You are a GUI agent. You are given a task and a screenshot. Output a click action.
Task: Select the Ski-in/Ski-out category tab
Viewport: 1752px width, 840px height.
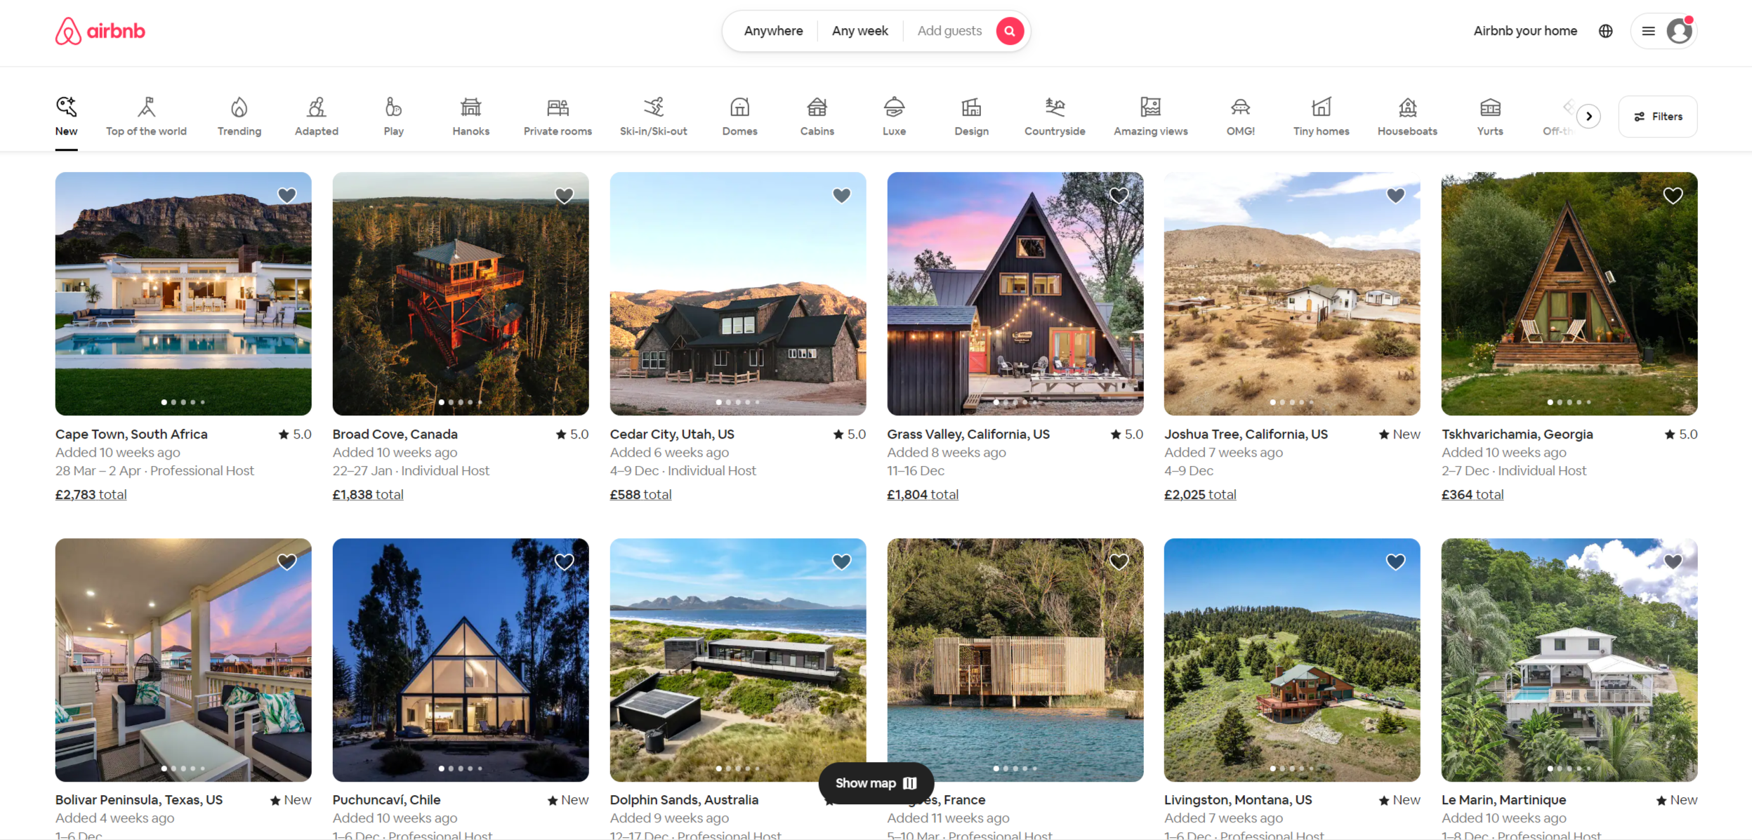[654, 115]
